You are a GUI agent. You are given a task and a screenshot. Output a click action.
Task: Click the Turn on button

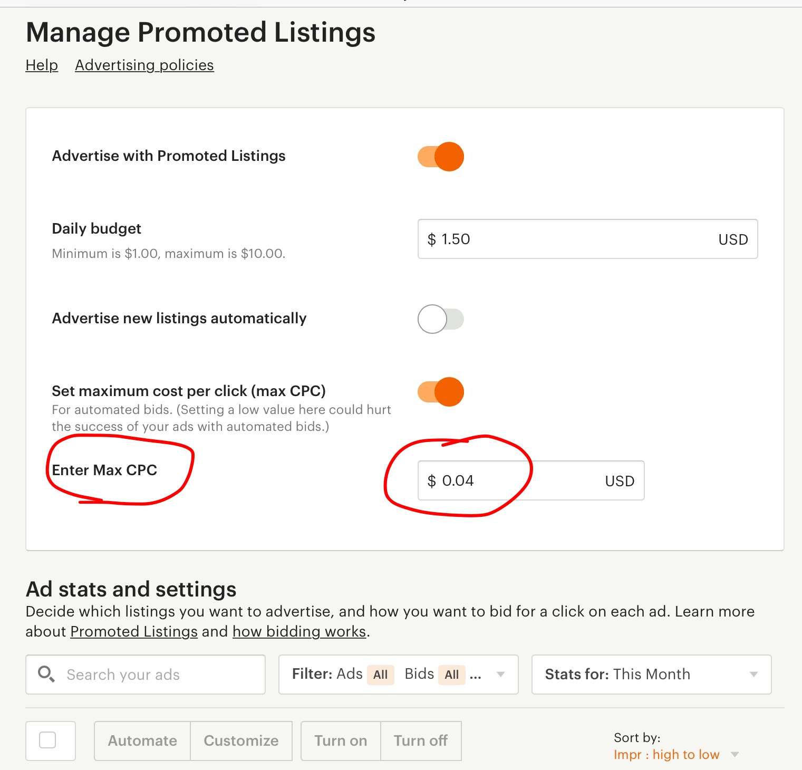tap(341, 740)
